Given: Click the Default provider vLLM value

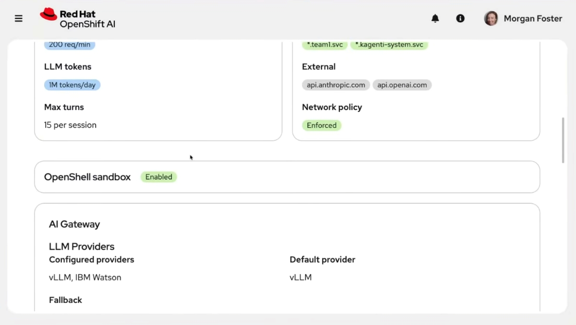Looking at the screenshot, I should point(300,277).
